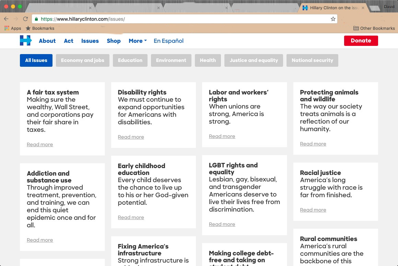
Task: Filter issues by Environment
Action: pos(171,60)
